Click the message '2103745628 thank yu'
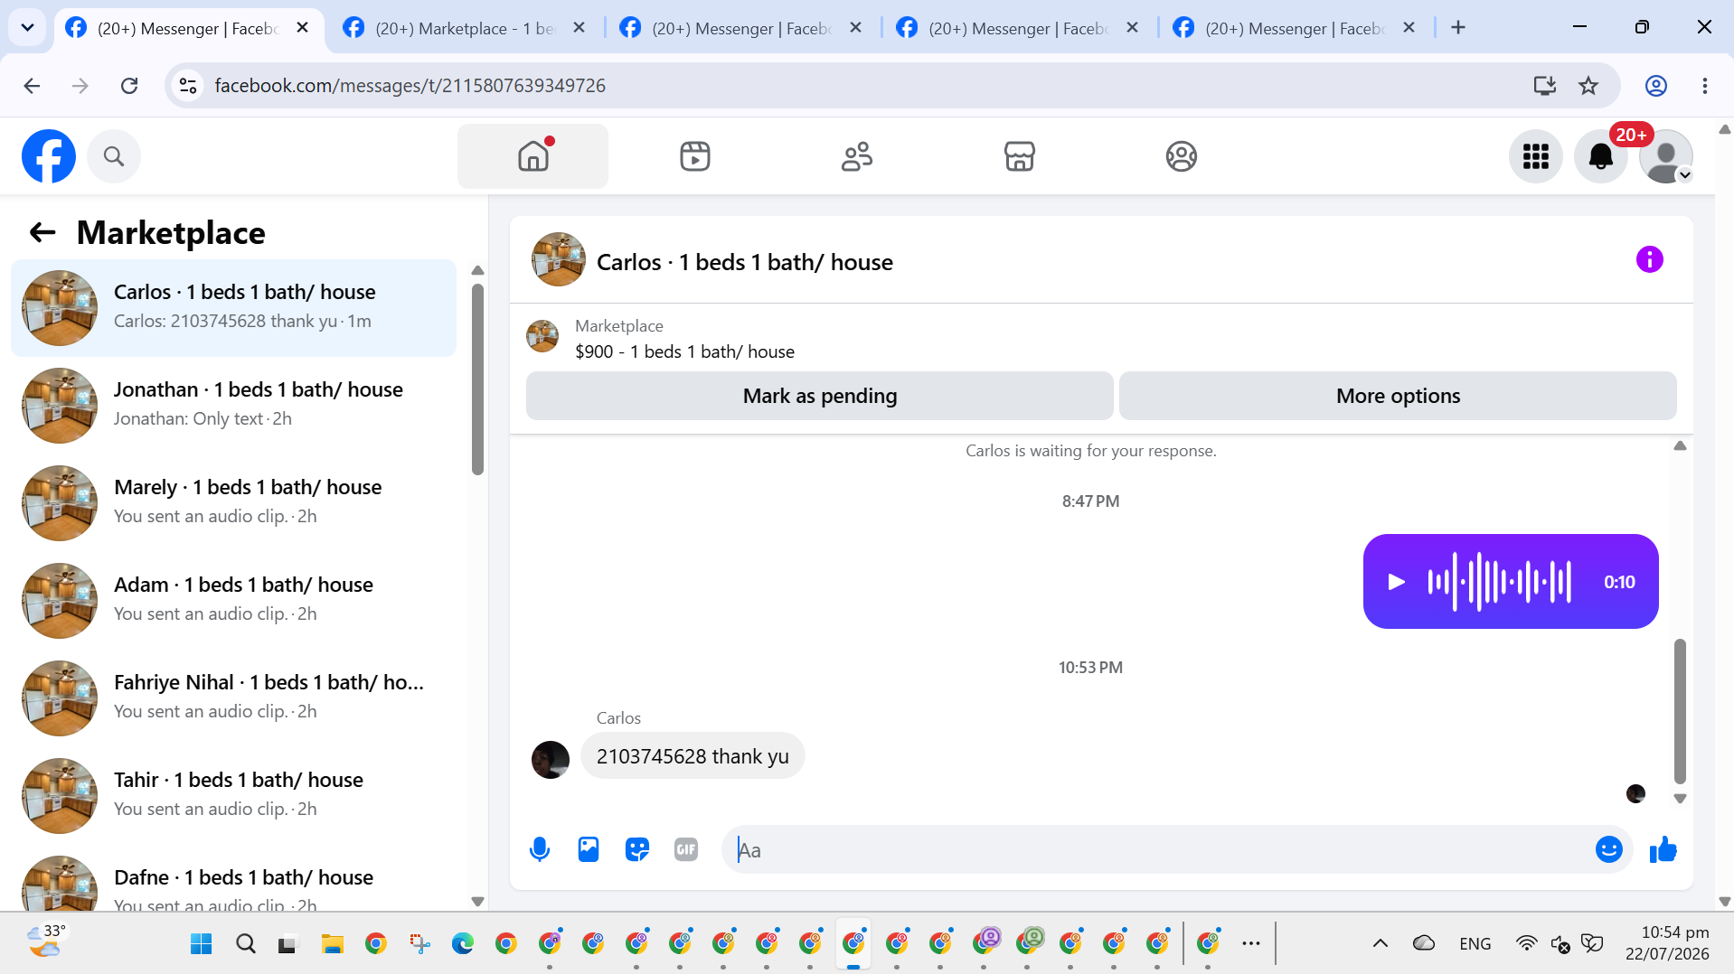 coord(693,756)
